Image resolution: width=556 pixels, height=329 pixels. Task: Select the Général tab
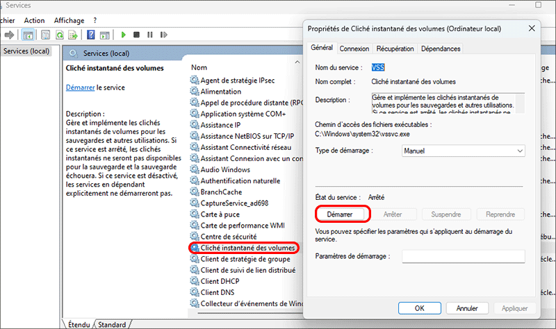pyautogui.click(x=322, y=47)
